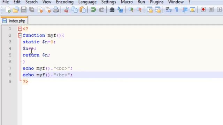Viewport: 223px width, 125px height.
Task: Stop macro recording square button
Action: coord(211,10)
